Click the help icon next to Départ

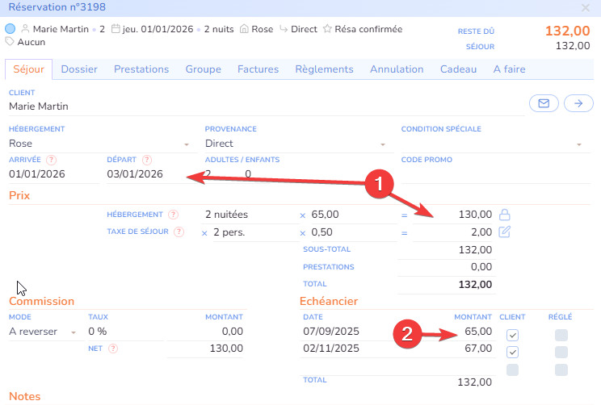pos(147,160)
